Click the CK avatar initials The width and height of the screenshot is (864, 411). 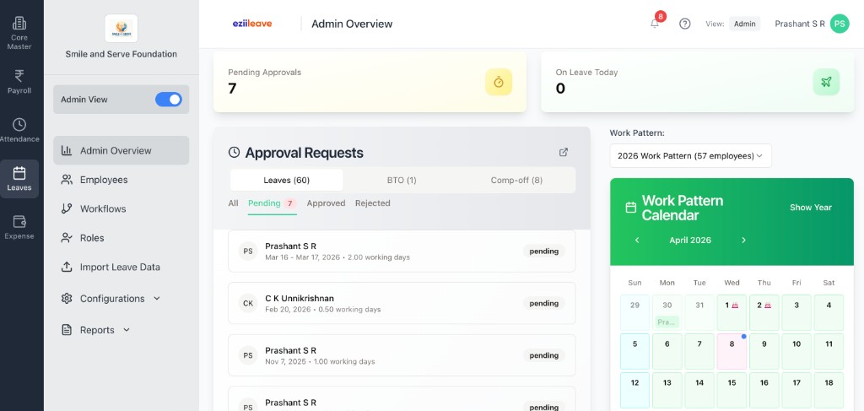(248, 303)
